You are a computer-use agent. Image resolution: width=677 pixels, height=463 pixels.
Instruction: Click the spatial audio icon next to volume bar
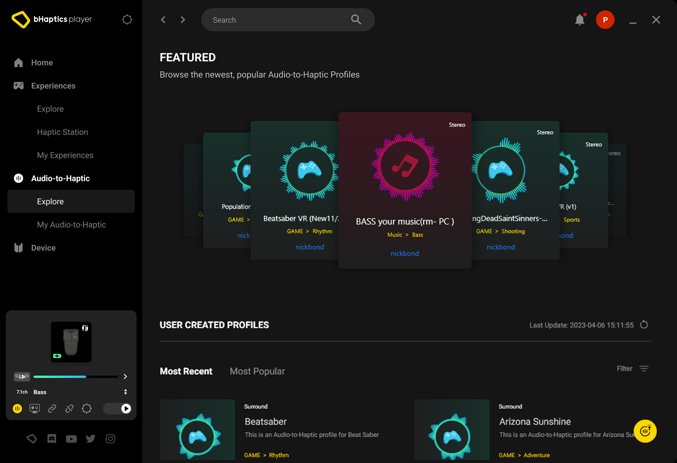coord(22,376)
